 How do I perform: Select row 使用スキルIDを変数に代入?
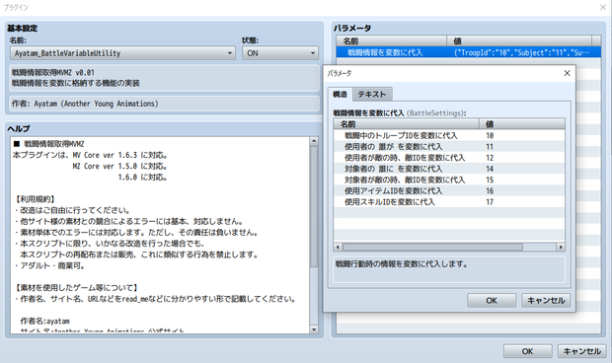[449, 201]
